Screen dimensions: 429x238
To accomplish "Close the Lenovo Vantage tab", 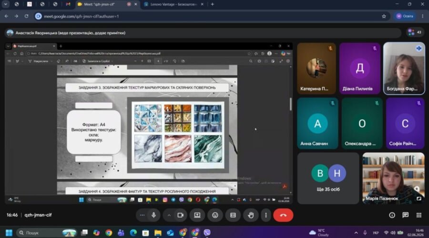I will [202, 4].
